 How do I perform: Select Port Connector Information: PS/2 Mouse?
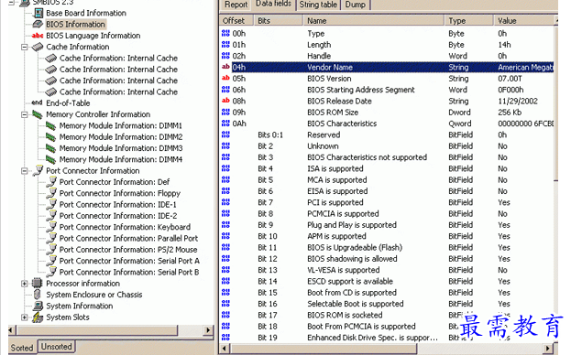(128, 250)
